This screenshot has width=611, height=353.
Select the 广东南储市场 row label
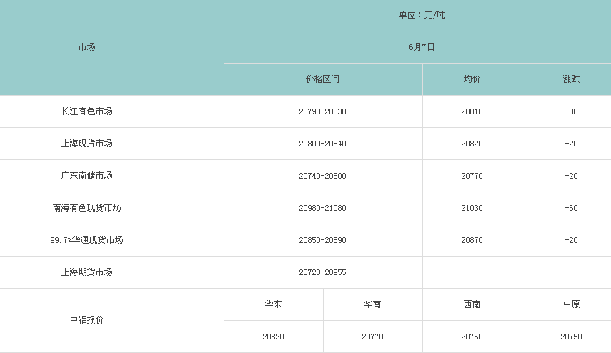pos(86,176)
